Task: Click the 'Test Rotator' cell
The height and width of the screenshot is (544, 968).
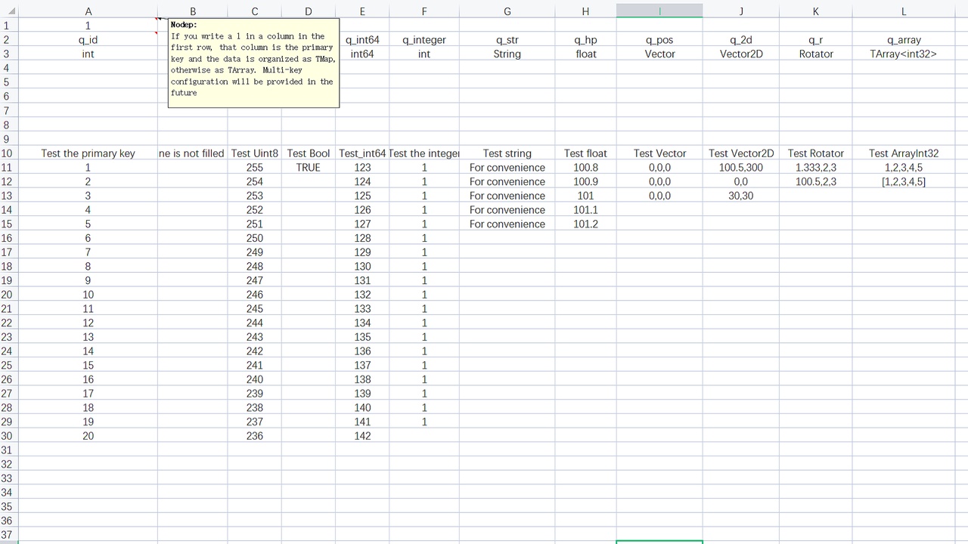Action: click(x=815, y=153)
